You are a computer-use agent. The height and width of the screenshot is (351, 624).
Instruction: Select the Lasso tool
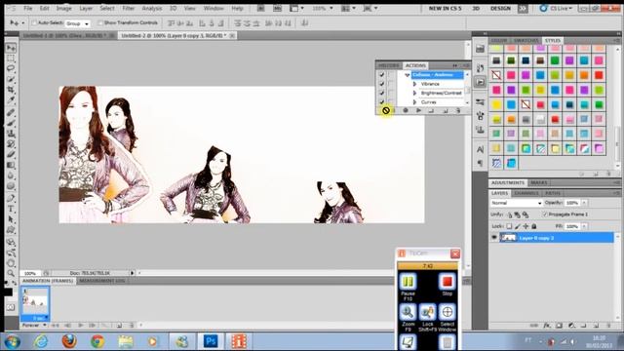pyautogui.click(x=11, y=68)
